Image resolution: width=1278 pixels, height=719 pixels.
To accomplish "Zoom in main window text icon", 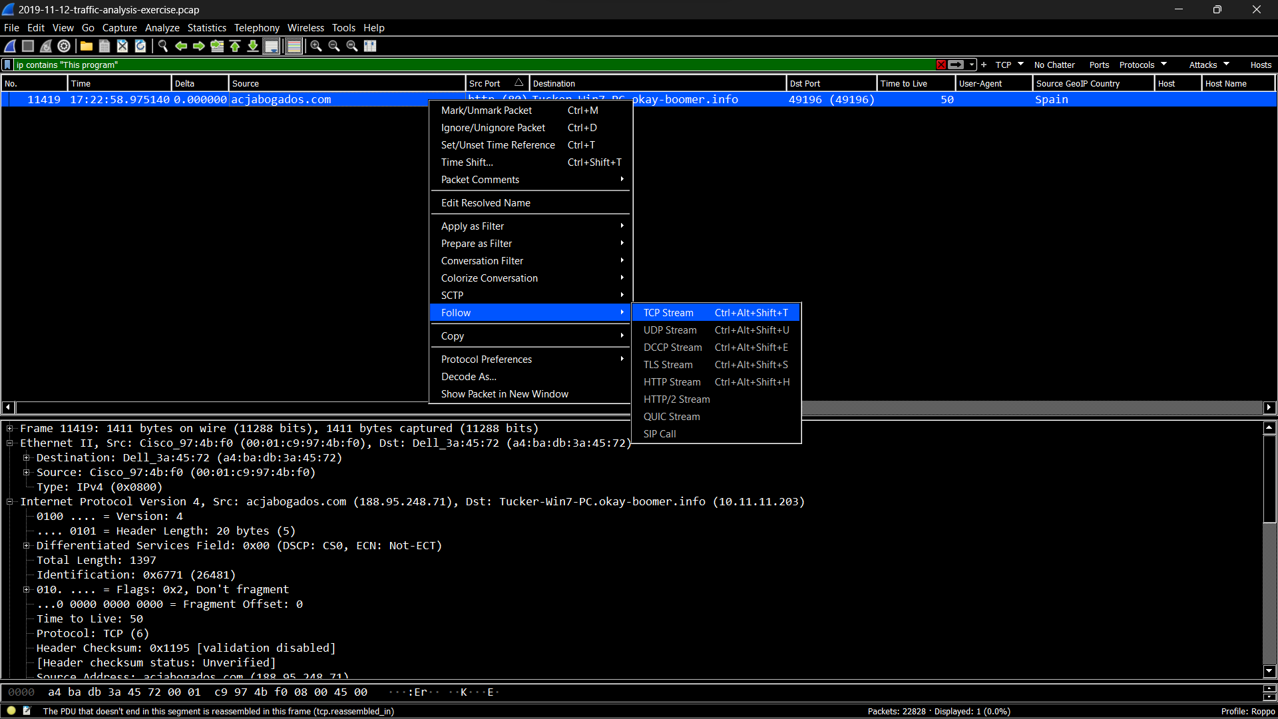I will (316, 46).
